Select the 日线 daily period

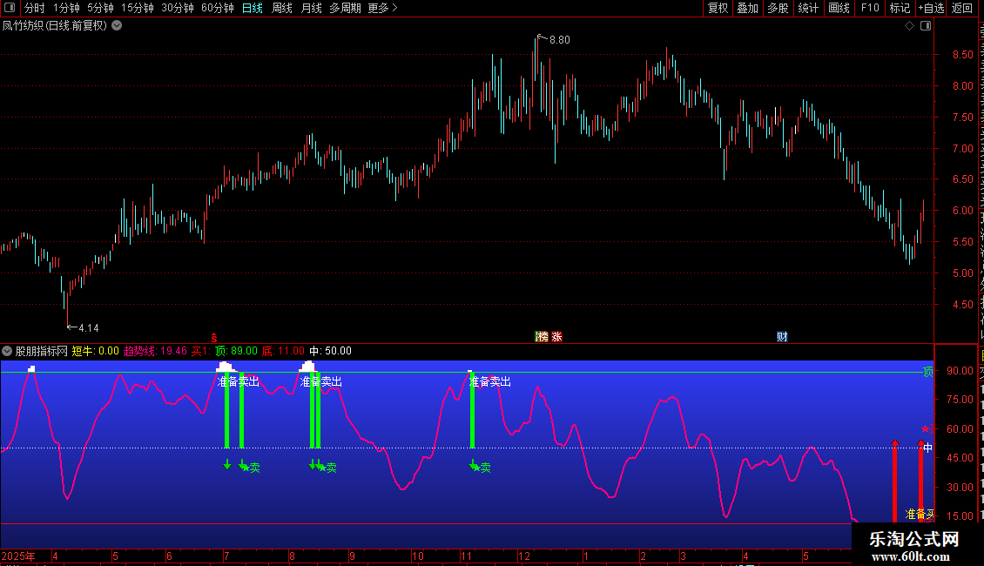253,8
